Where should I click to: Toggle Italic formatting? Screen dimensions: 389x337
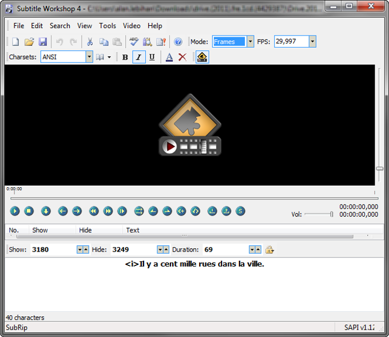[138, 57]
